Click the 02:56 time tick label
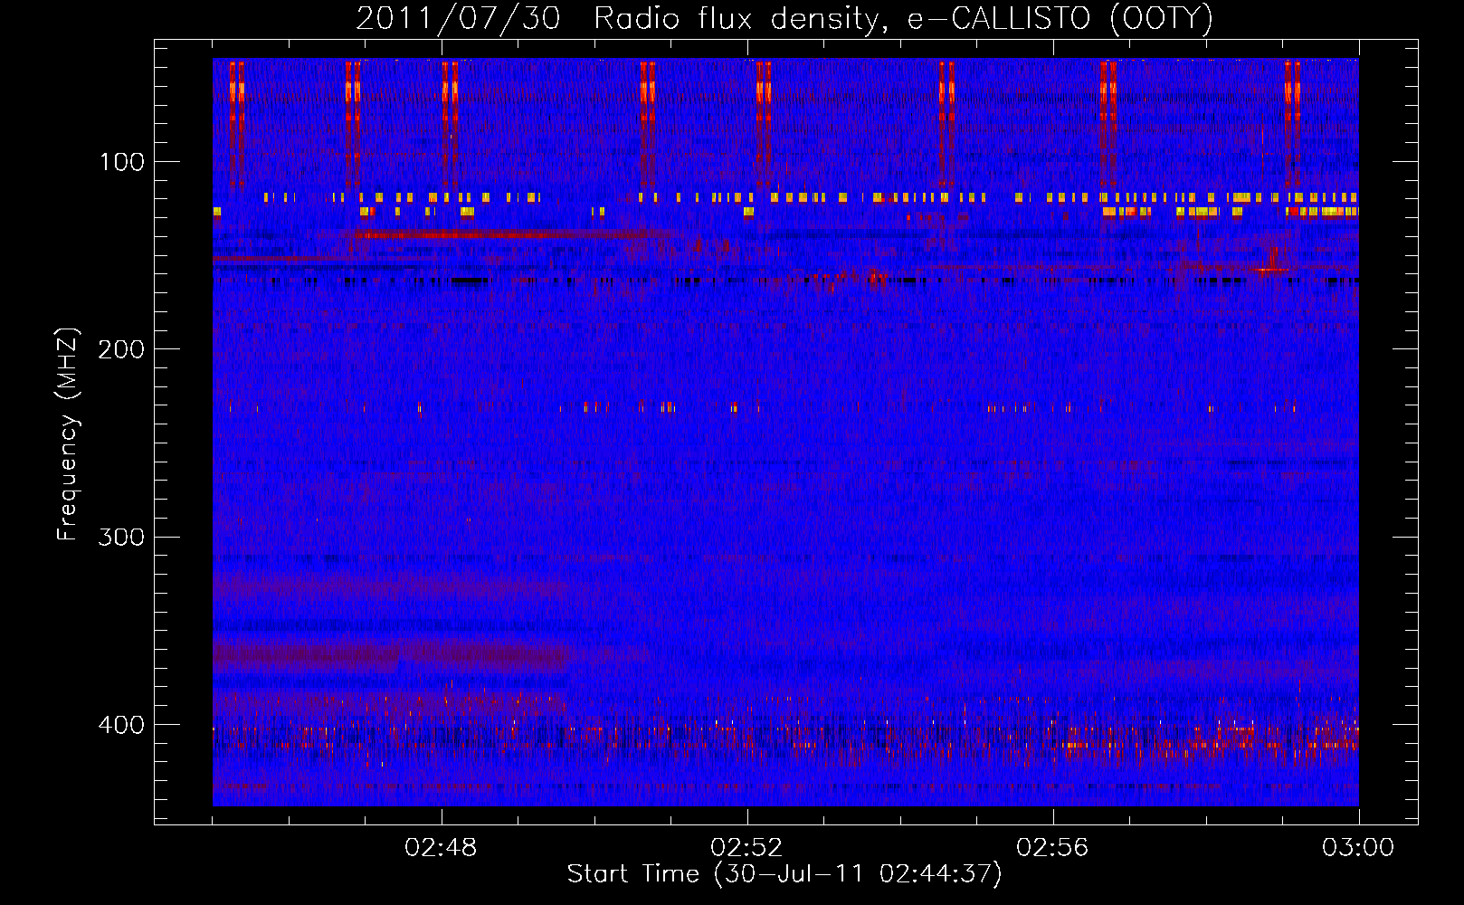This screenshot has height=905, width=1464. pyautogui.click(x=1052, y=848)
